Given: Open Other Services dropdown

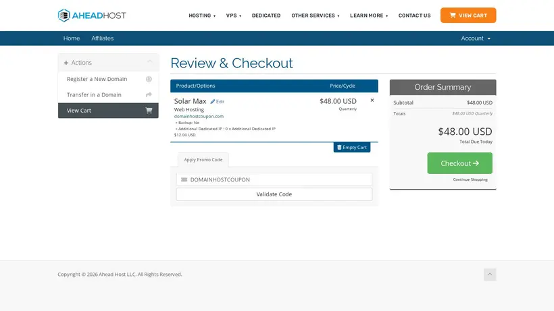Looking at the screenshot, I should point(315,16).
